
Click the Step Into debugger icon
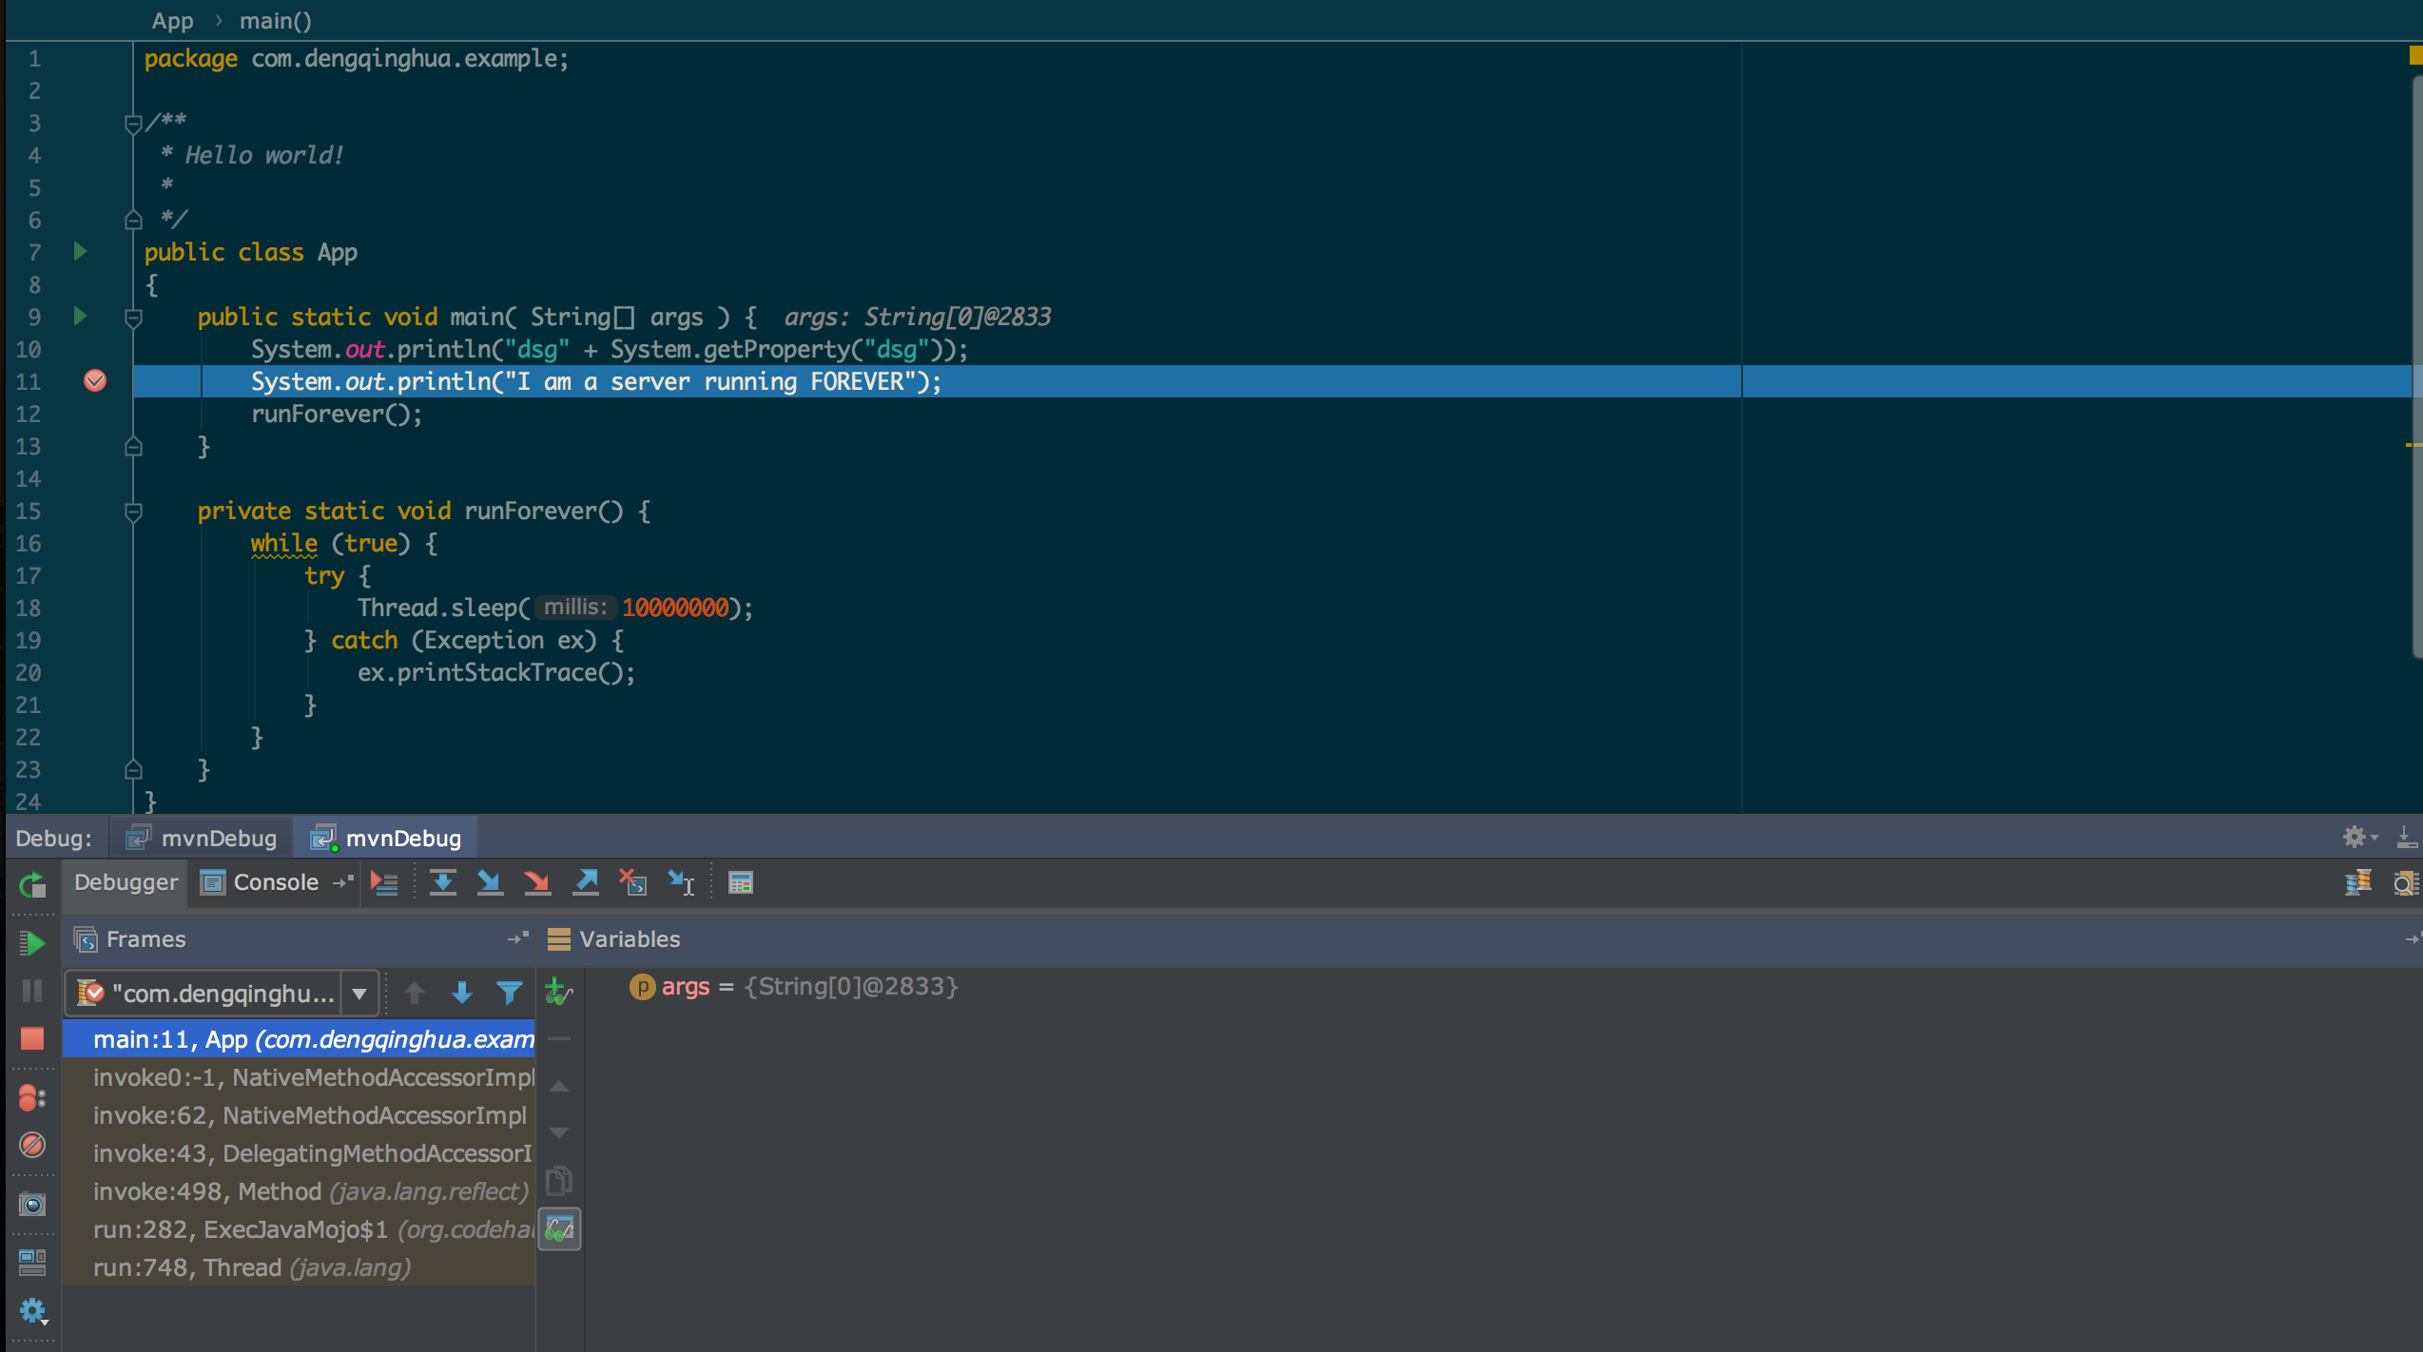pos(490,882)
